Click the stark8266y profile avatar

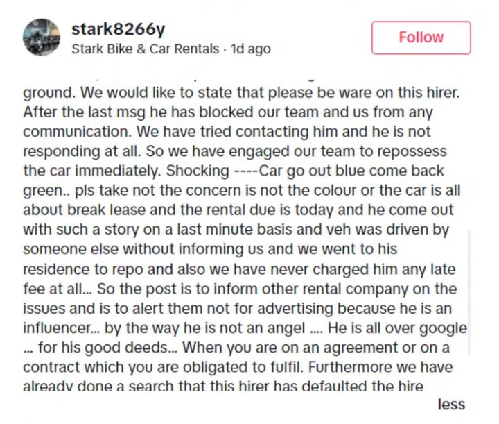click(42, 37)
